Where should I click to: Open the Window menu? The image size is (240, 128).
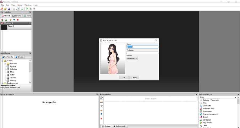tap(28, 5)
